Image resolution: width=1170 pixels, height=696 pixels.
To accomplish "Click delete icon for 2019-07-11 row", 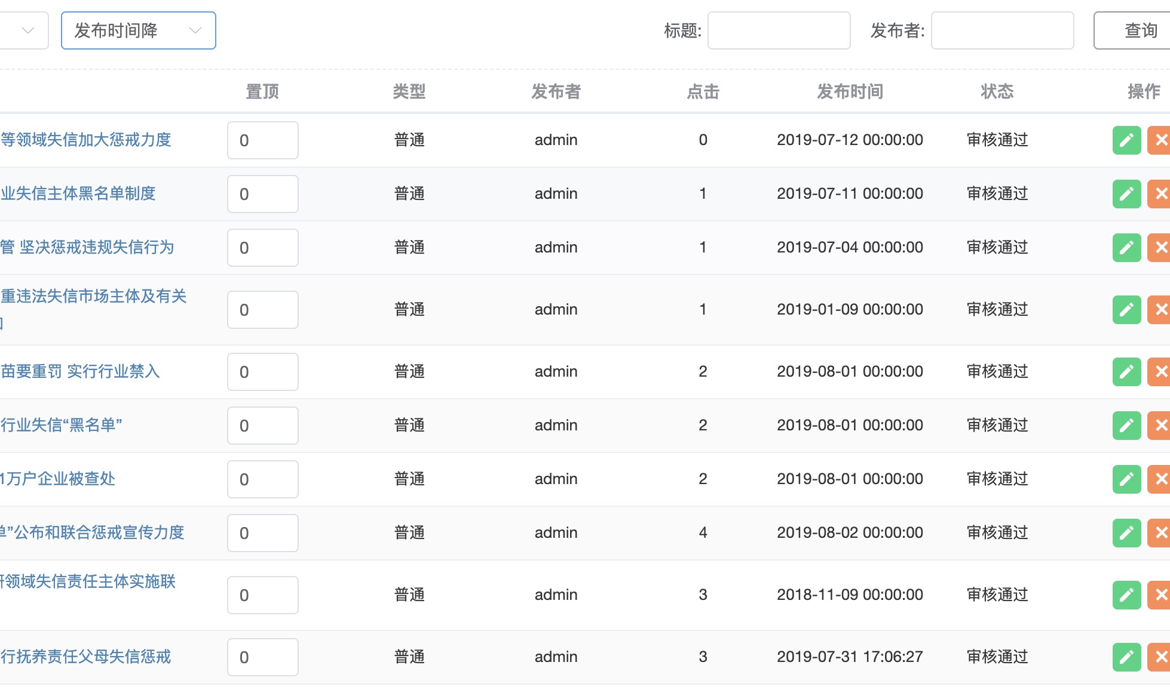I will pos(1160,194).
